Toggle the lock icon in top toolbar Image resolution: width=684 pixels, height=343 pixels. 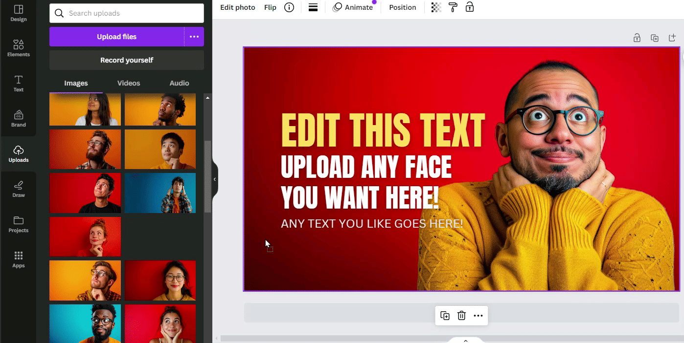pos(469,7)
